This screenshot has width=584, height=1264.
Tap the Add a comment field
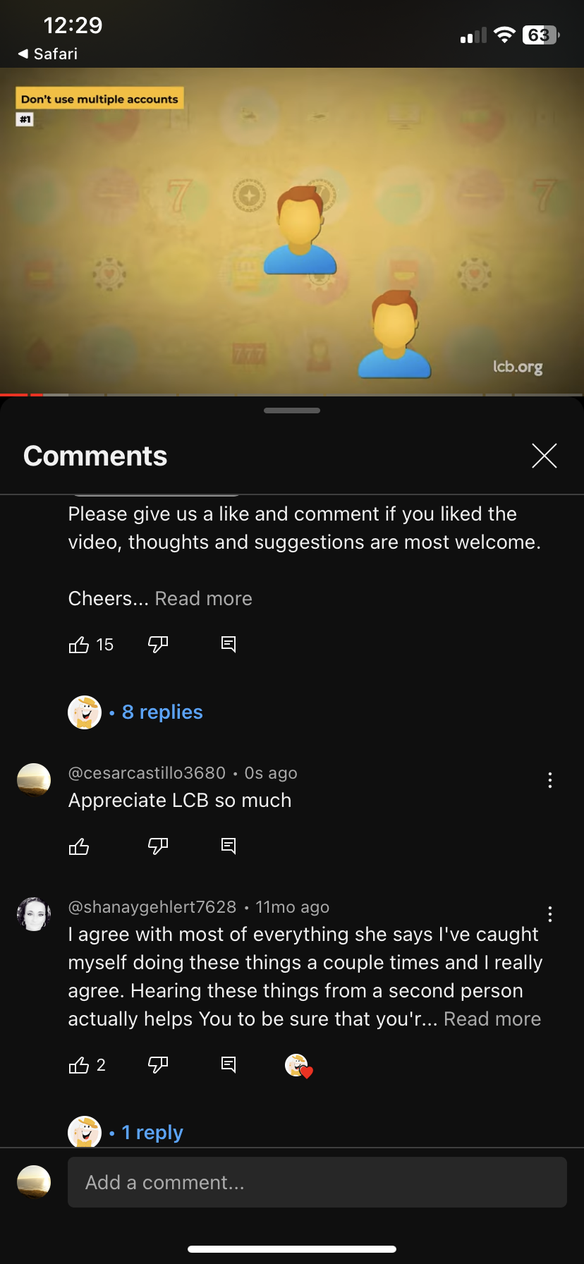317,1182
